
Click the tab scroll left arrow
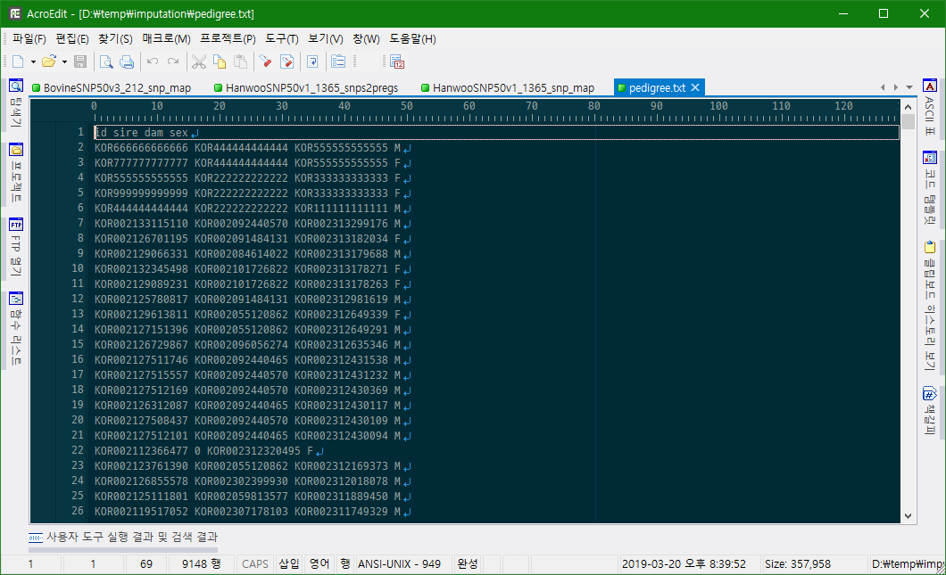(x=883, y=88)
